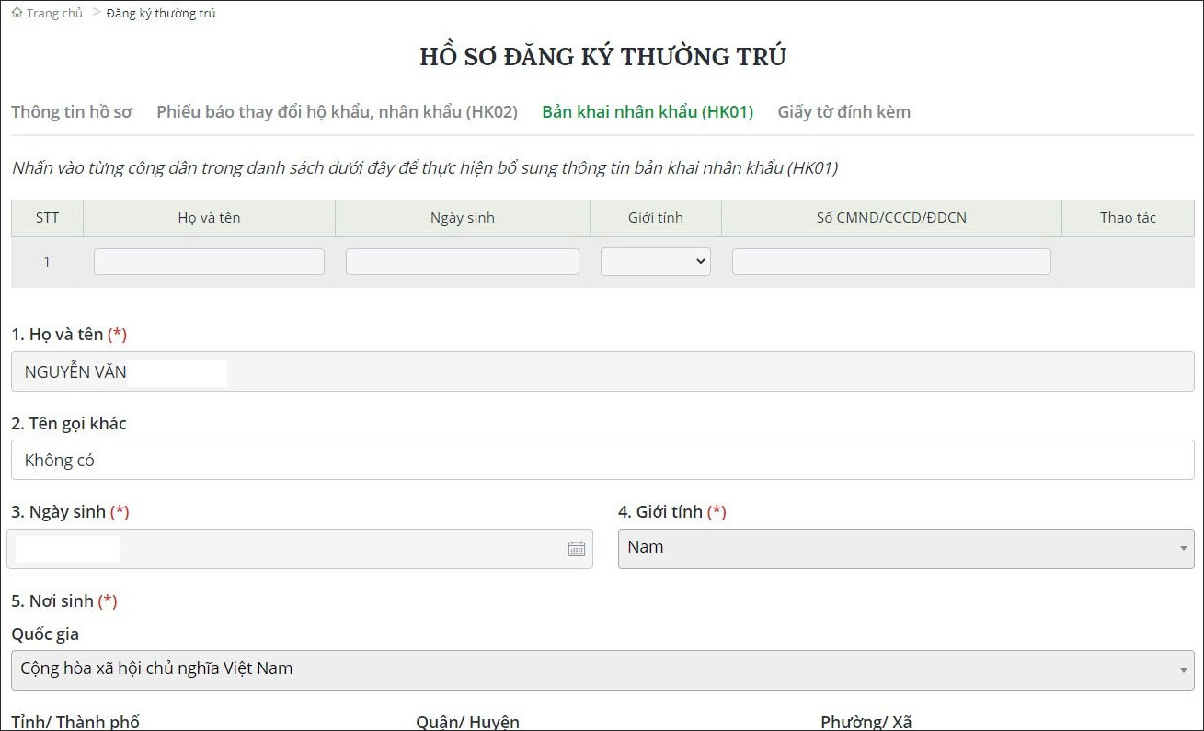Click the Đăng ký thường trú breadcrumb
Viewport: 1204px width, 731px height.
coord(158,12)
